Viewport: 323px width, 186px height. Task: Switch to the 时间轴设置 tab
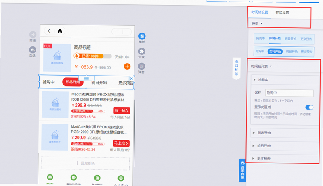click(x=260, y=12)
